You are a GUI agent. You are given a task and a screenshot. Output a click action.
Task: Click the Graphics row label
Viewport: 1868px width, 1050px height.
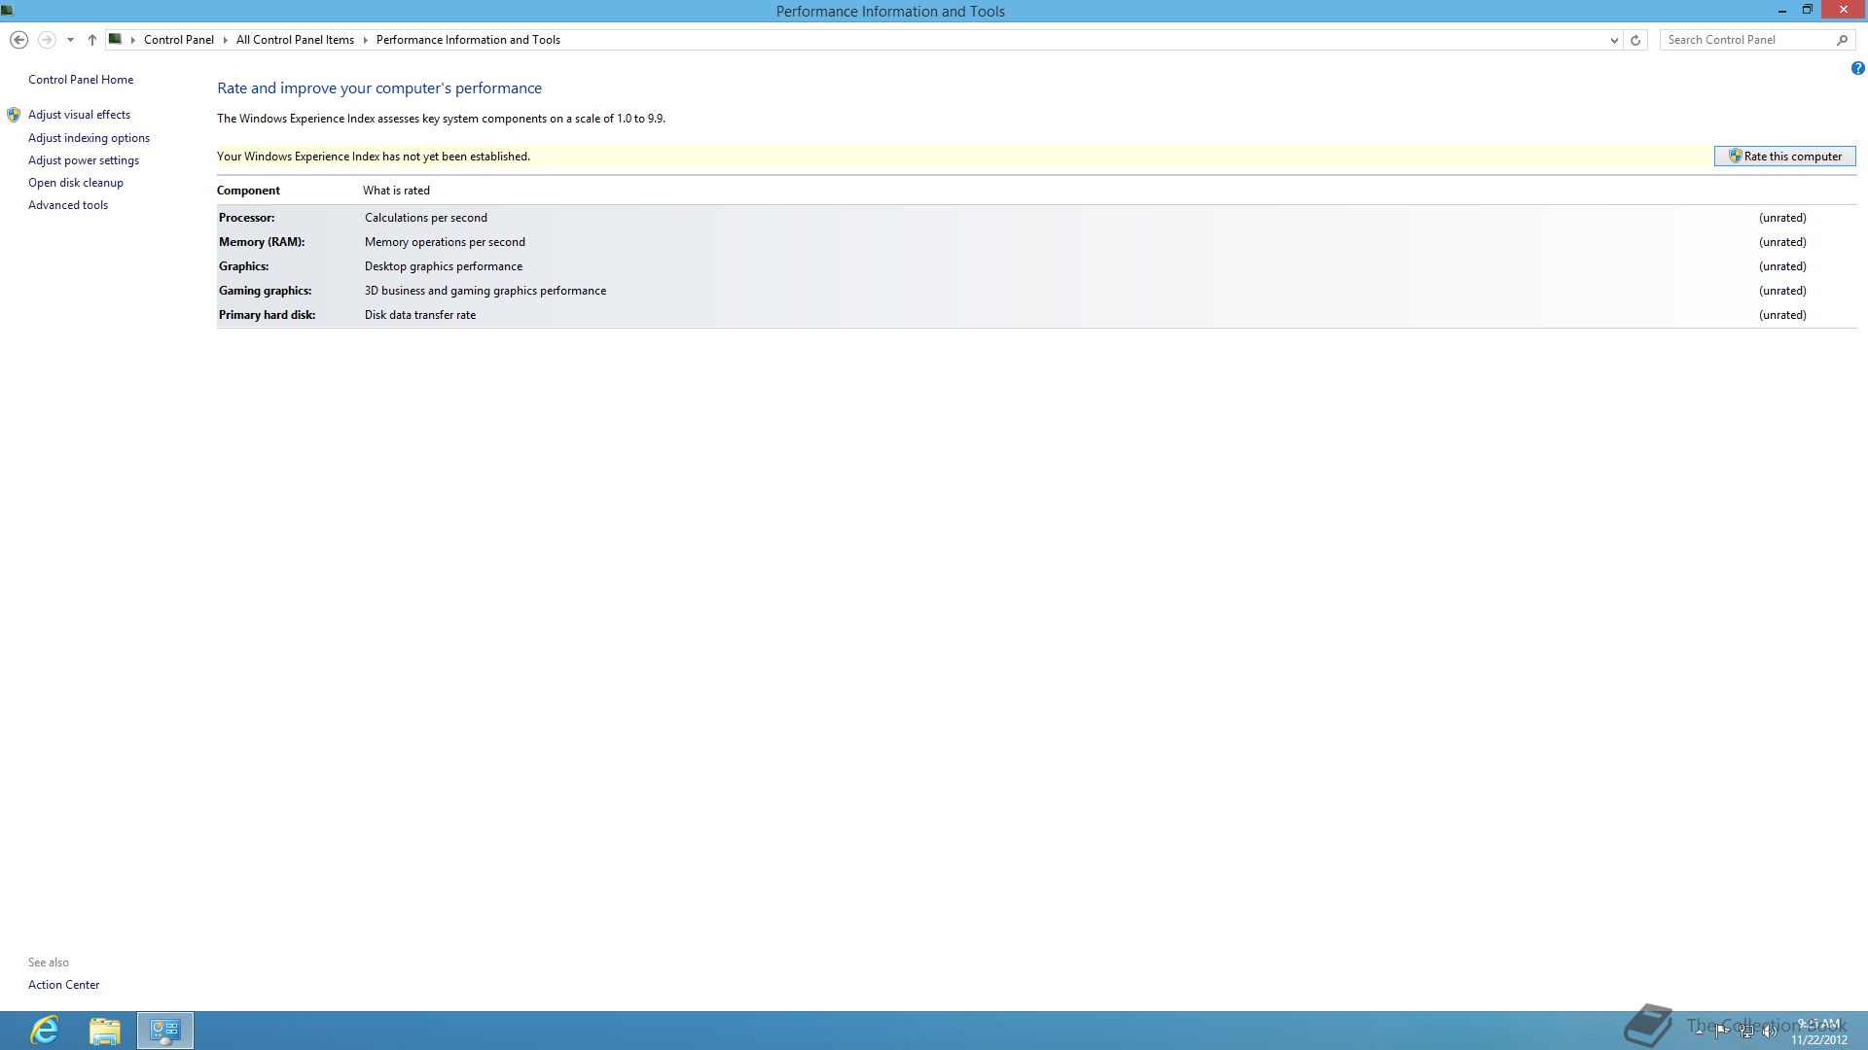click(x=243, y=266)
